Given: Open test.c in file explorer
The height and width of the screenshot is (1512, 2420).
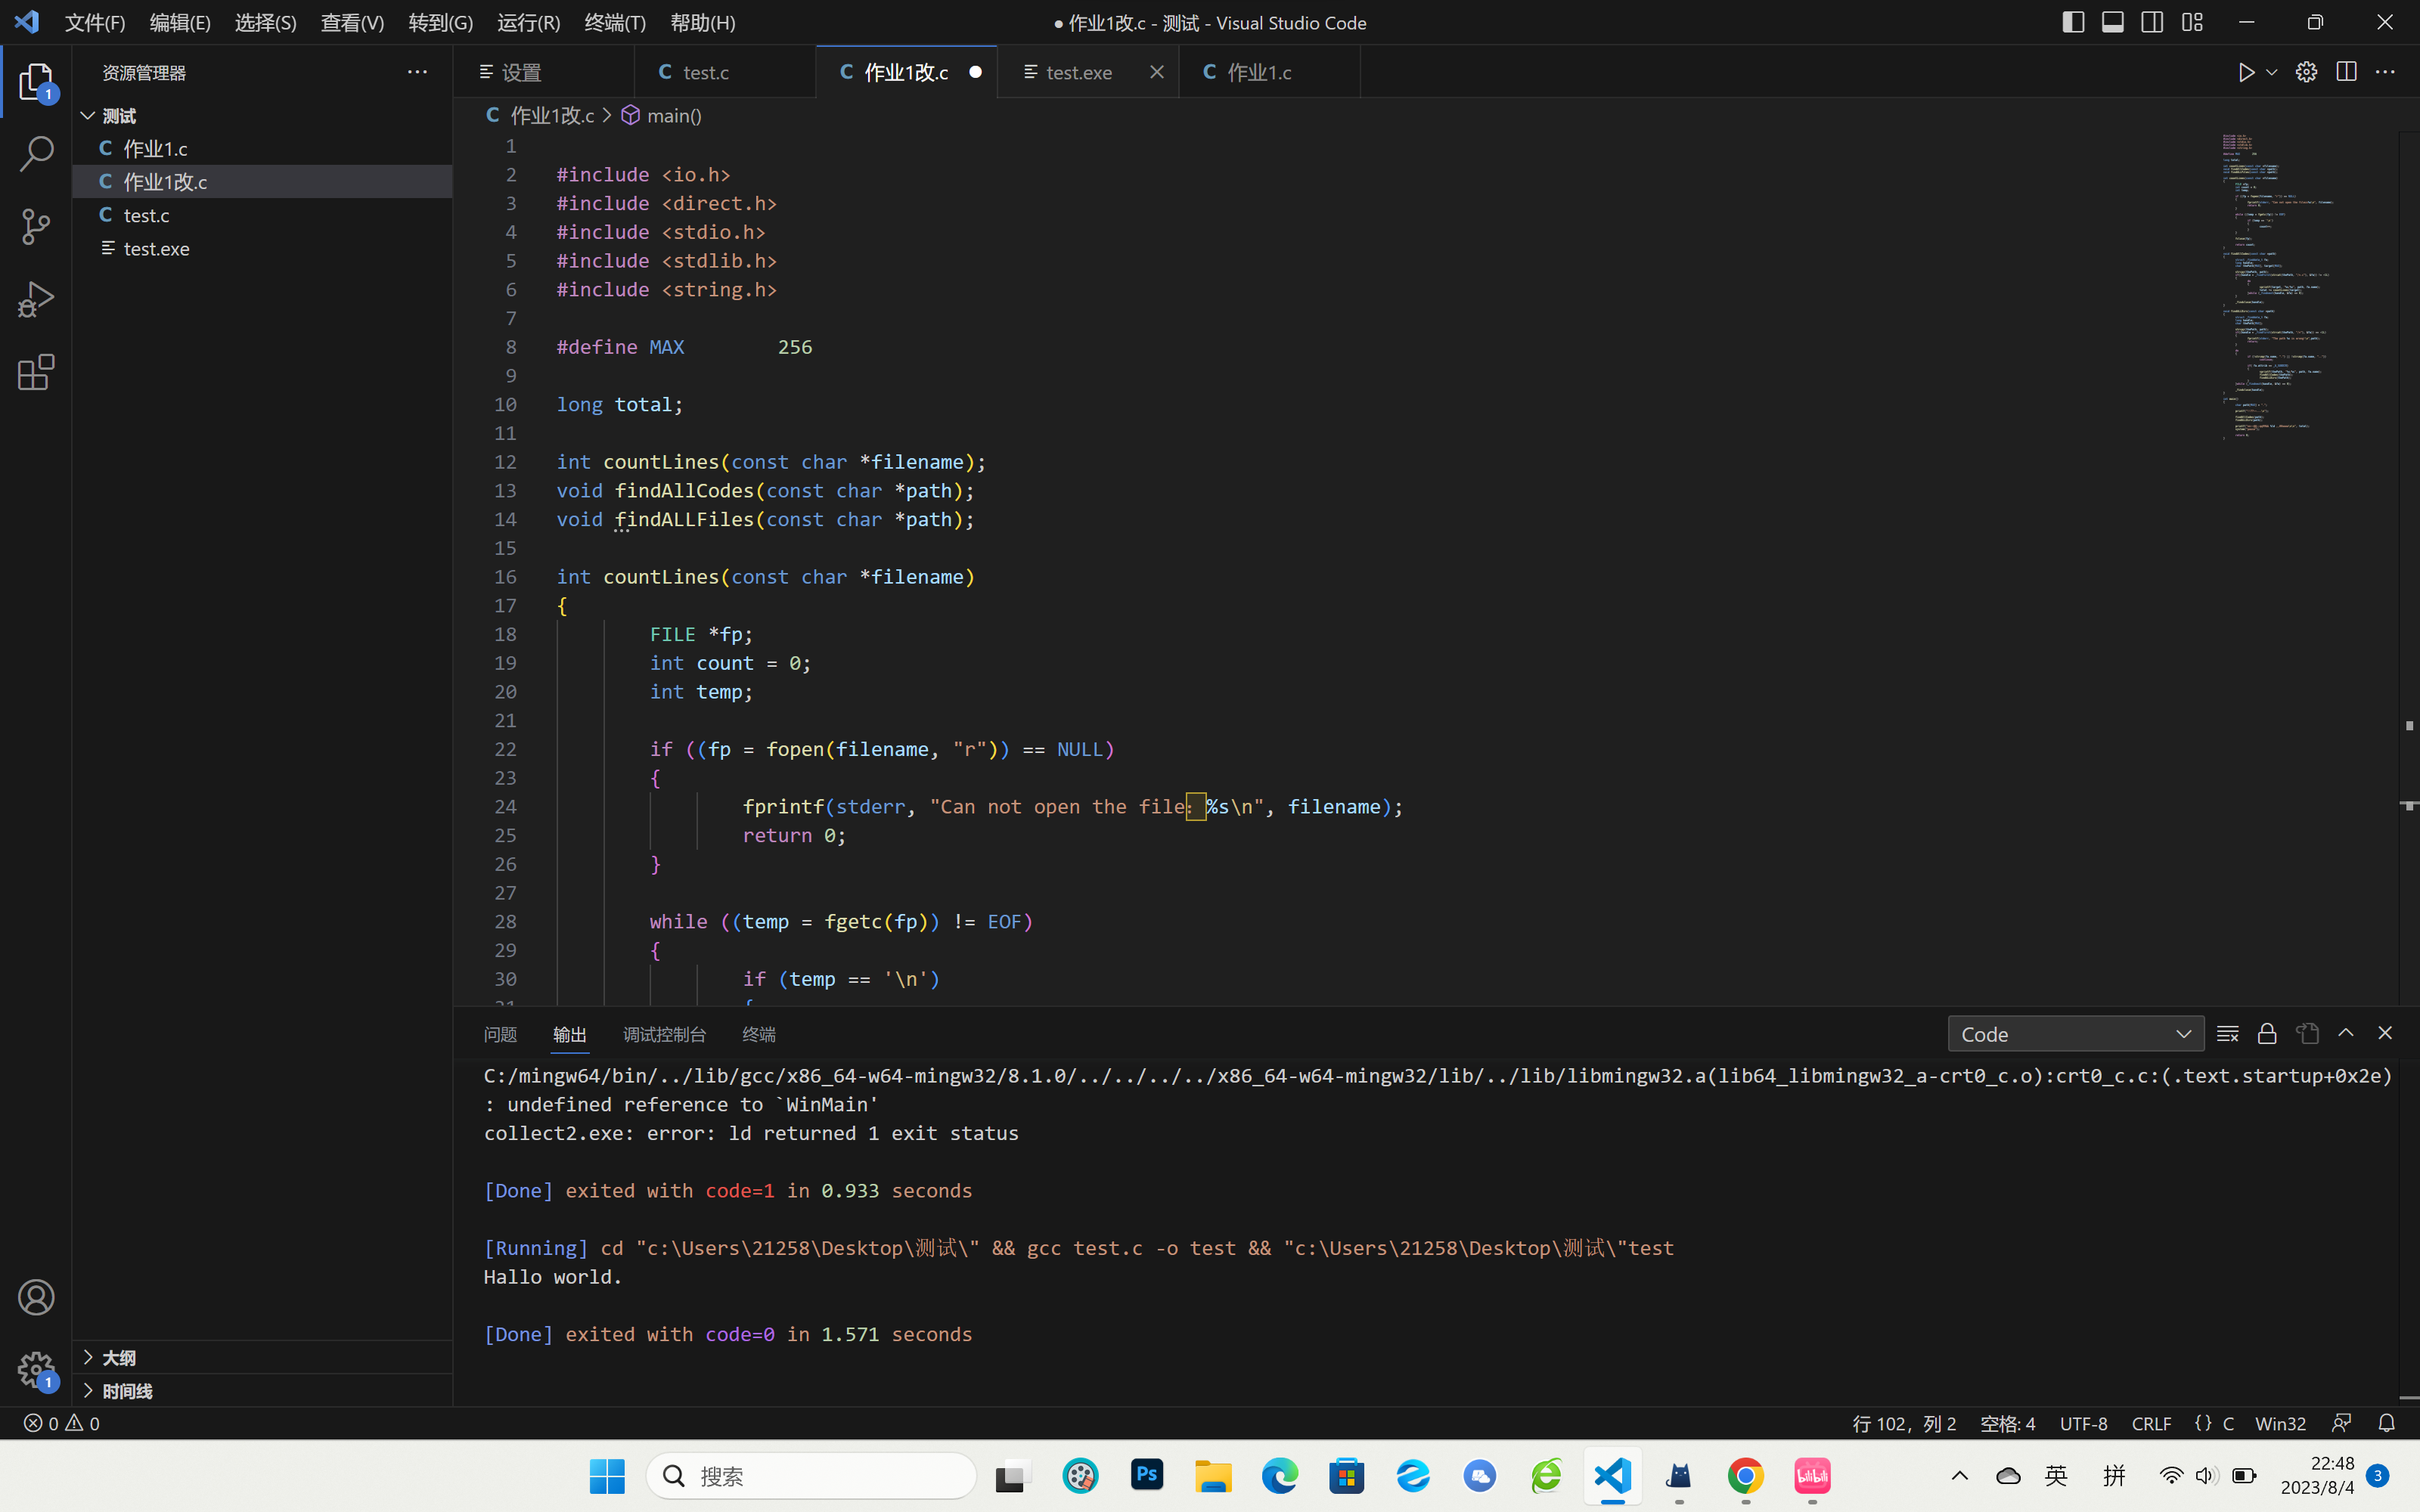Looking at the screenshot, I should 263,215.
